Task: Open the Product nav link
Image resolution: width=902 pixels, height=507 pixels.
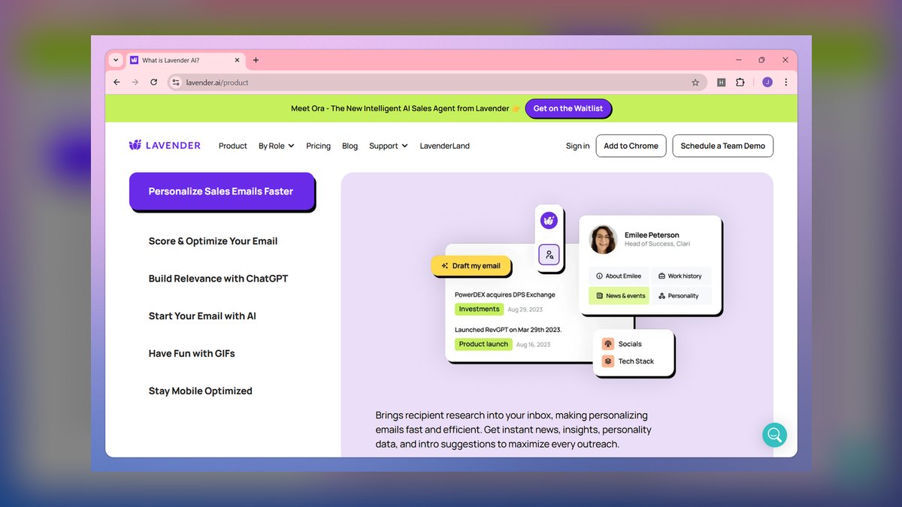Action: [x=233, y=146]
